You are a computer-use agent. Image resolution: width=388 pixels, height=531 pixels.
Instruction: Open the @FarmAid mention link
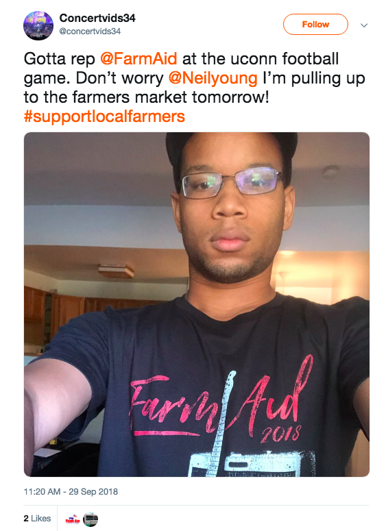pyautogui.click(x=138, y=59)
